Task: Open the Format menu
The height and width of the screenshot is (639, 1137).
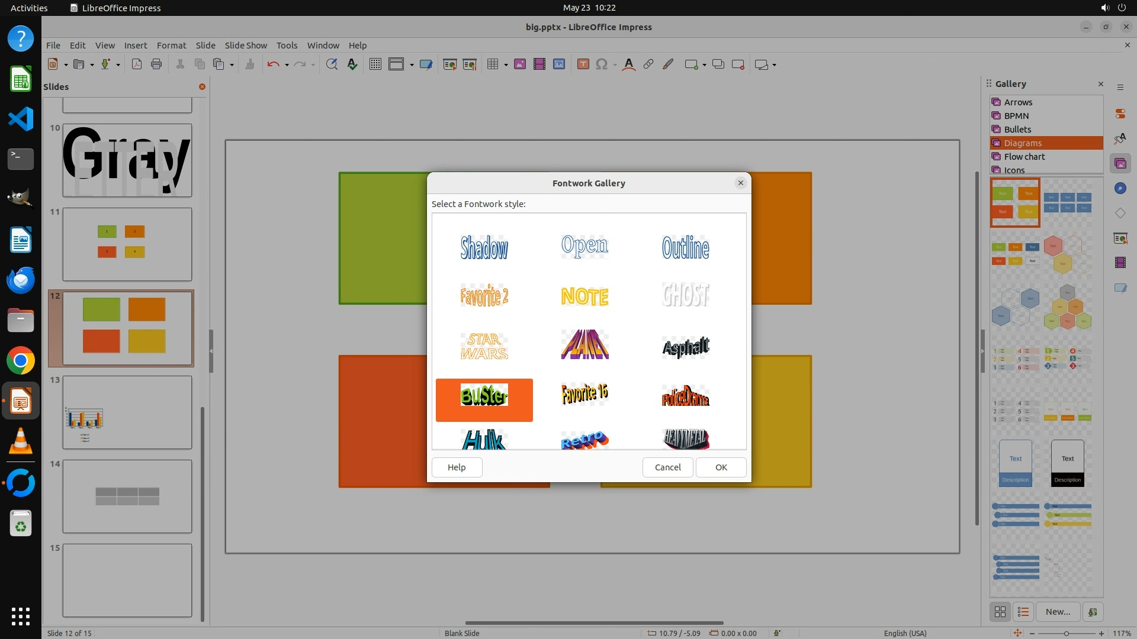Action: click(171, 45)
